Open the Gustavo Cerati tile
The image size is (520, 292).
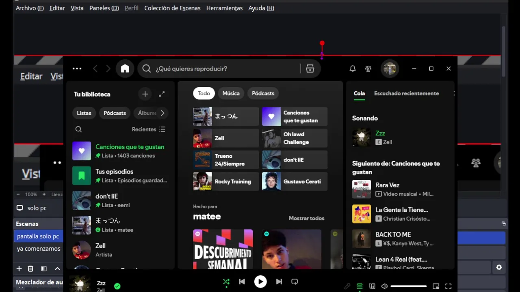pyautogui.click(x=295, y=182)
